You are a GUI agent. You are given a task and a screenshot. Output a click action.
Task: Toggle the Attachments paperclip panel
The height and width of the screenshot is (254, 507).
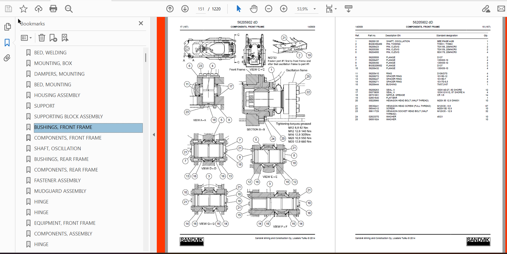7,58
